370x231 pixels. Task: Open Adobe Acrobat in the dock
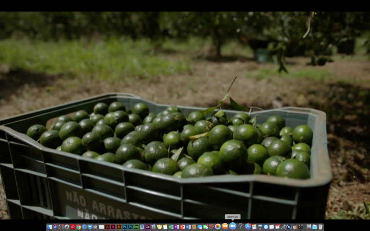(x=107, y=227)
